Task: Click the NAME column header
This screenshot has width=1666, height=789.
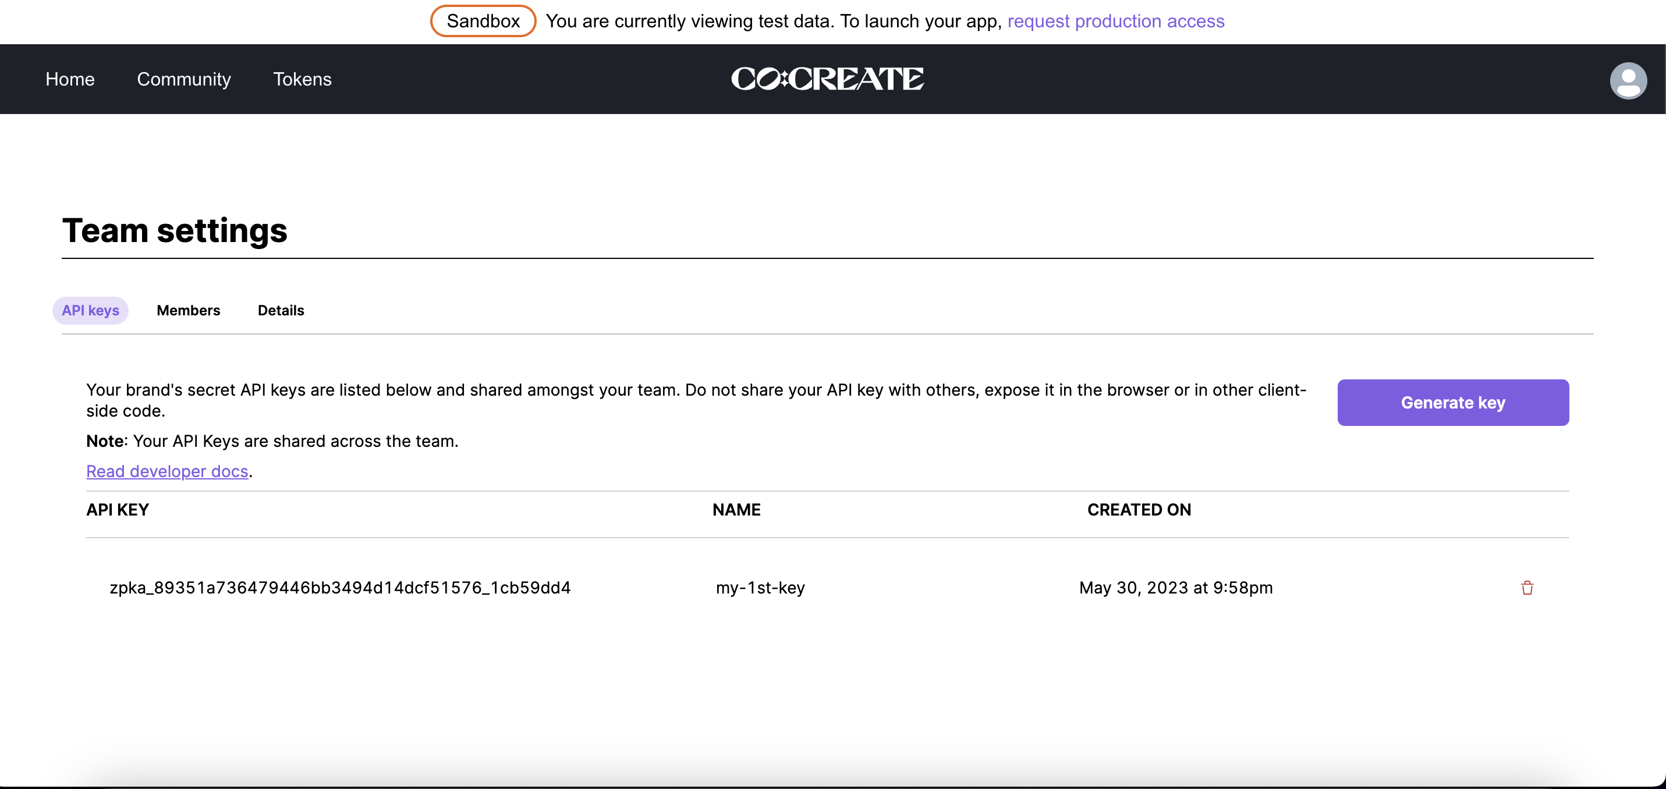Action: click(x=736, y=510)
